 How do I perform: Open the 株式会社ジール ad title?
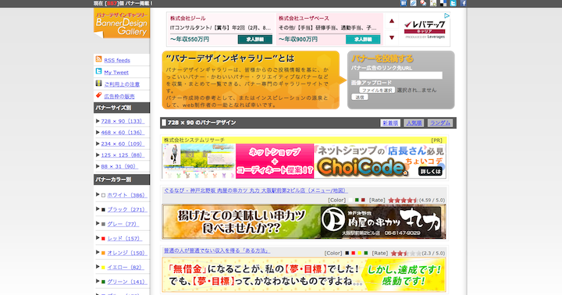(x=188, y=18)
